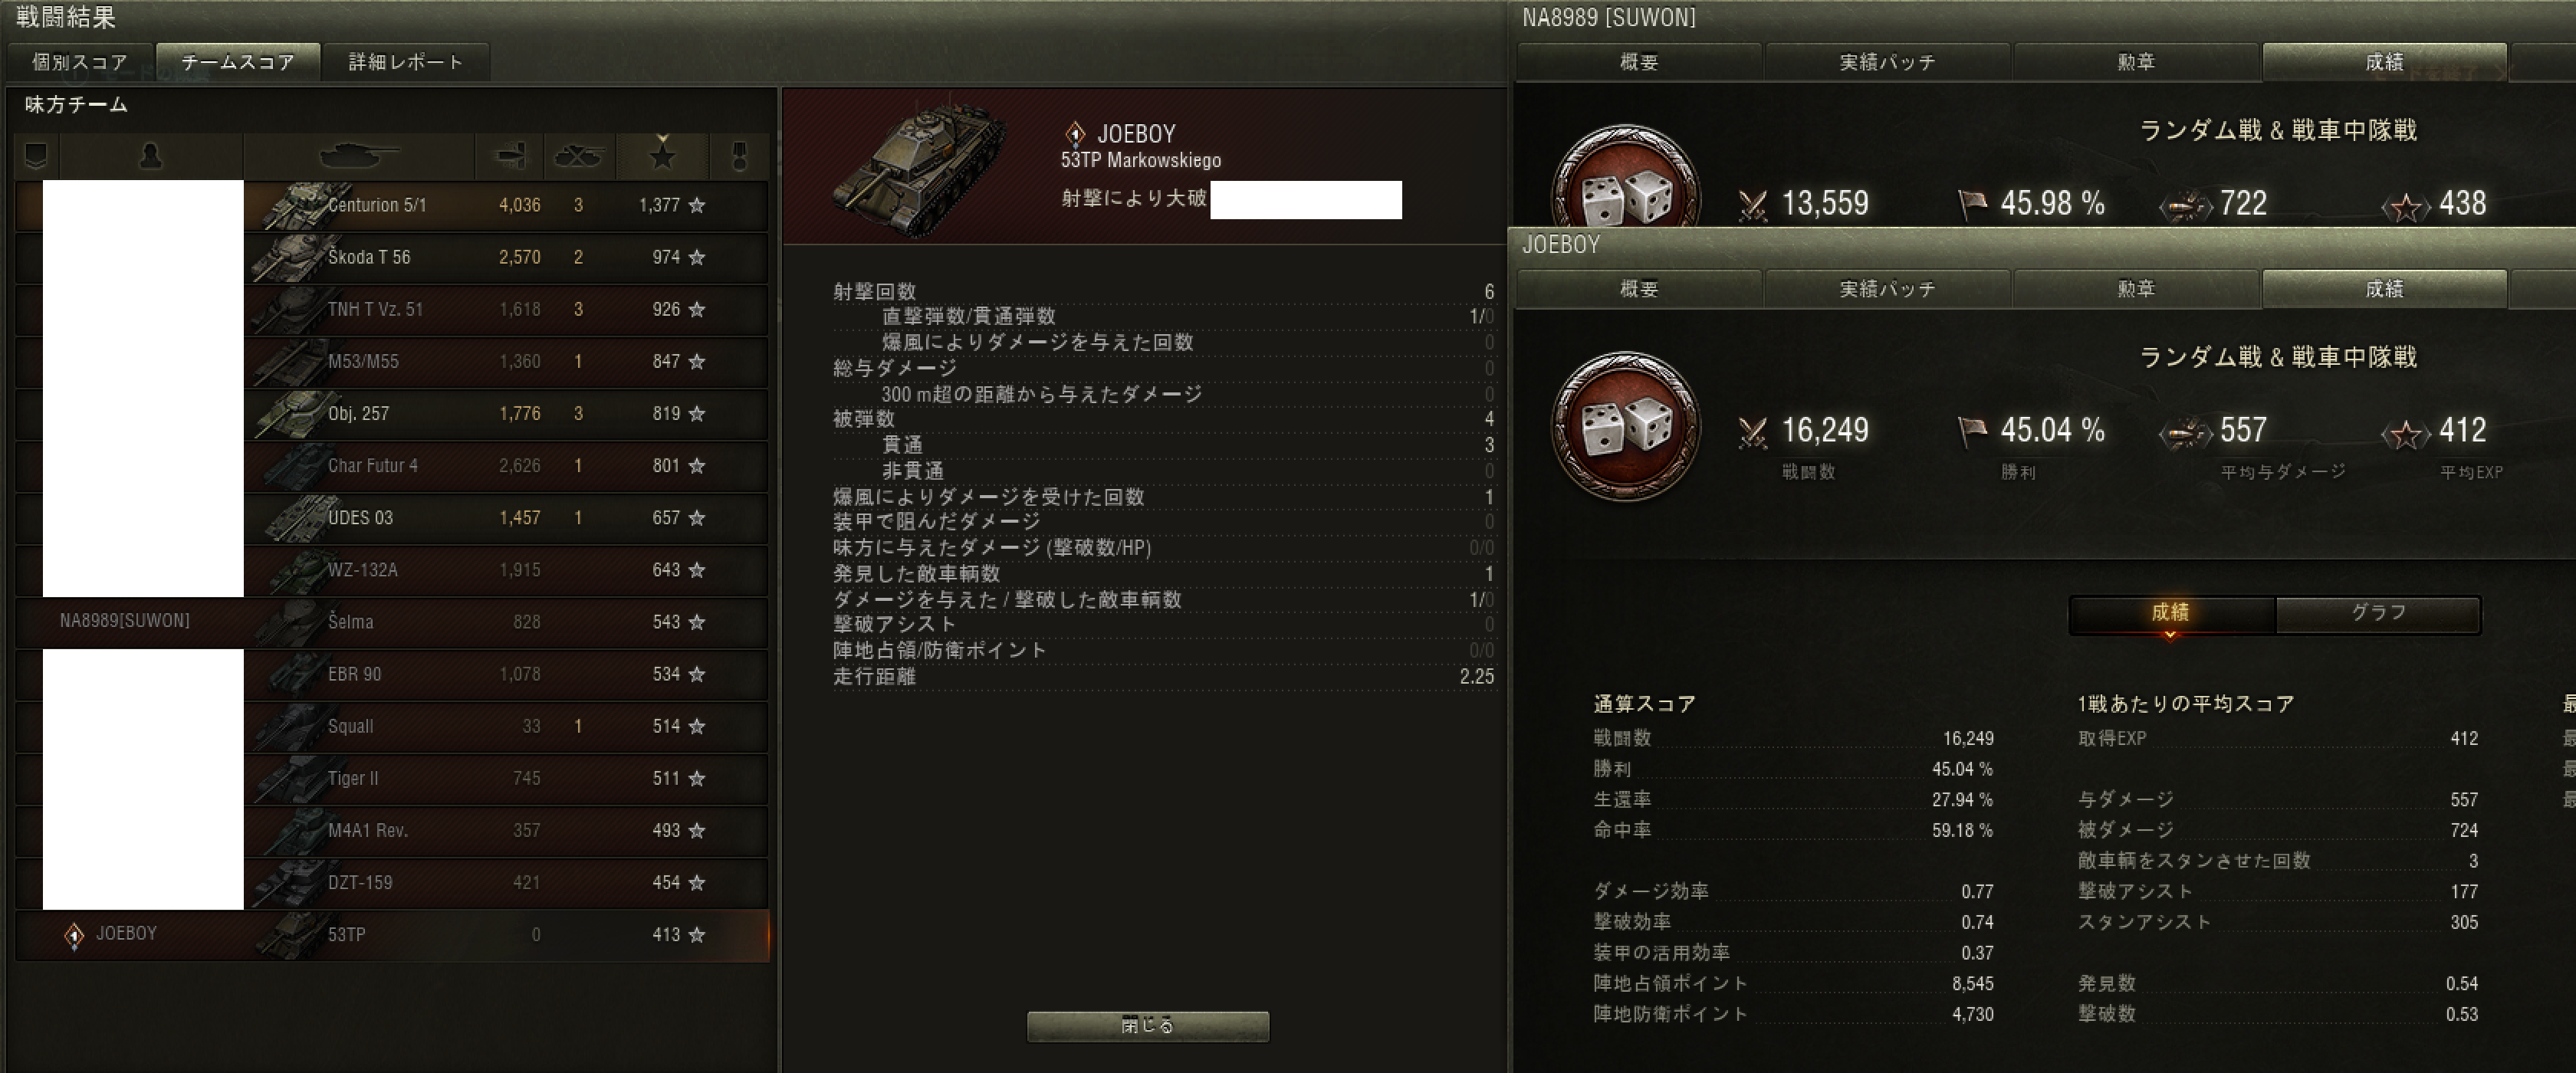Open the 詳細レポート tab
Screen dimensions: 2576x1073
(x=406, y=62)
